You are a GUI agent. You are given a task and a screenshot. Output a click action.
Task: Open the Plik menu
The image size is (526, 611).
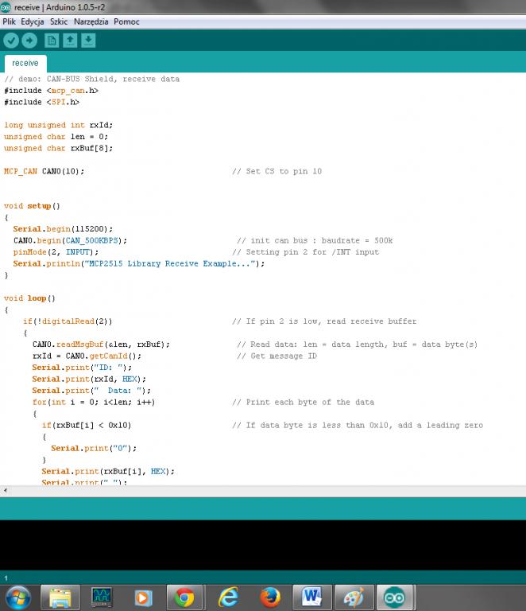point(9,21)
